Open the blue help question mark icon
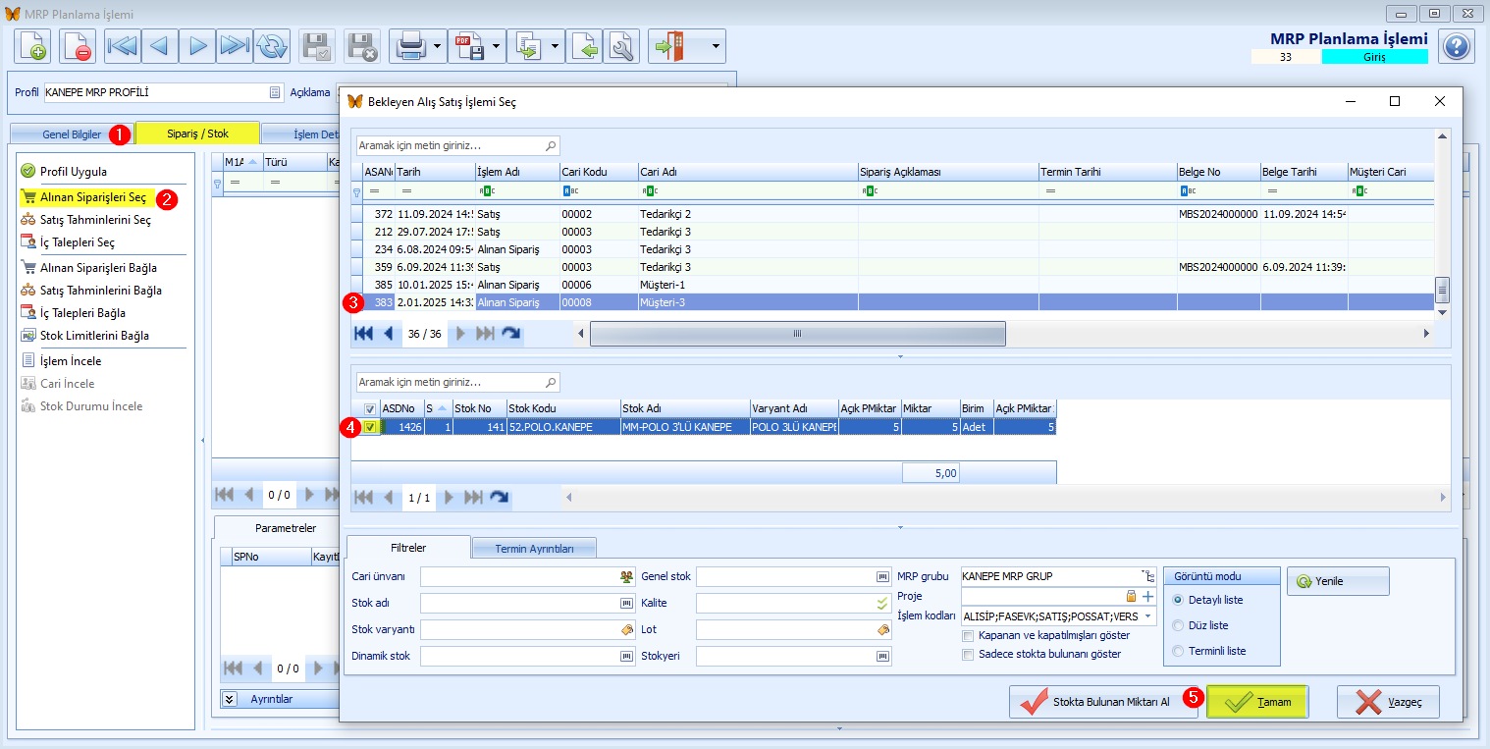This screenshot has width=1490, height=749. coord(1457,46)
